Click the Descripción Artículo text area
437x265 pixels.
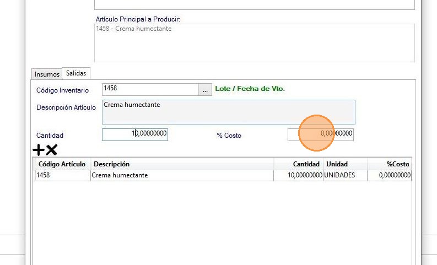[228, 112]
